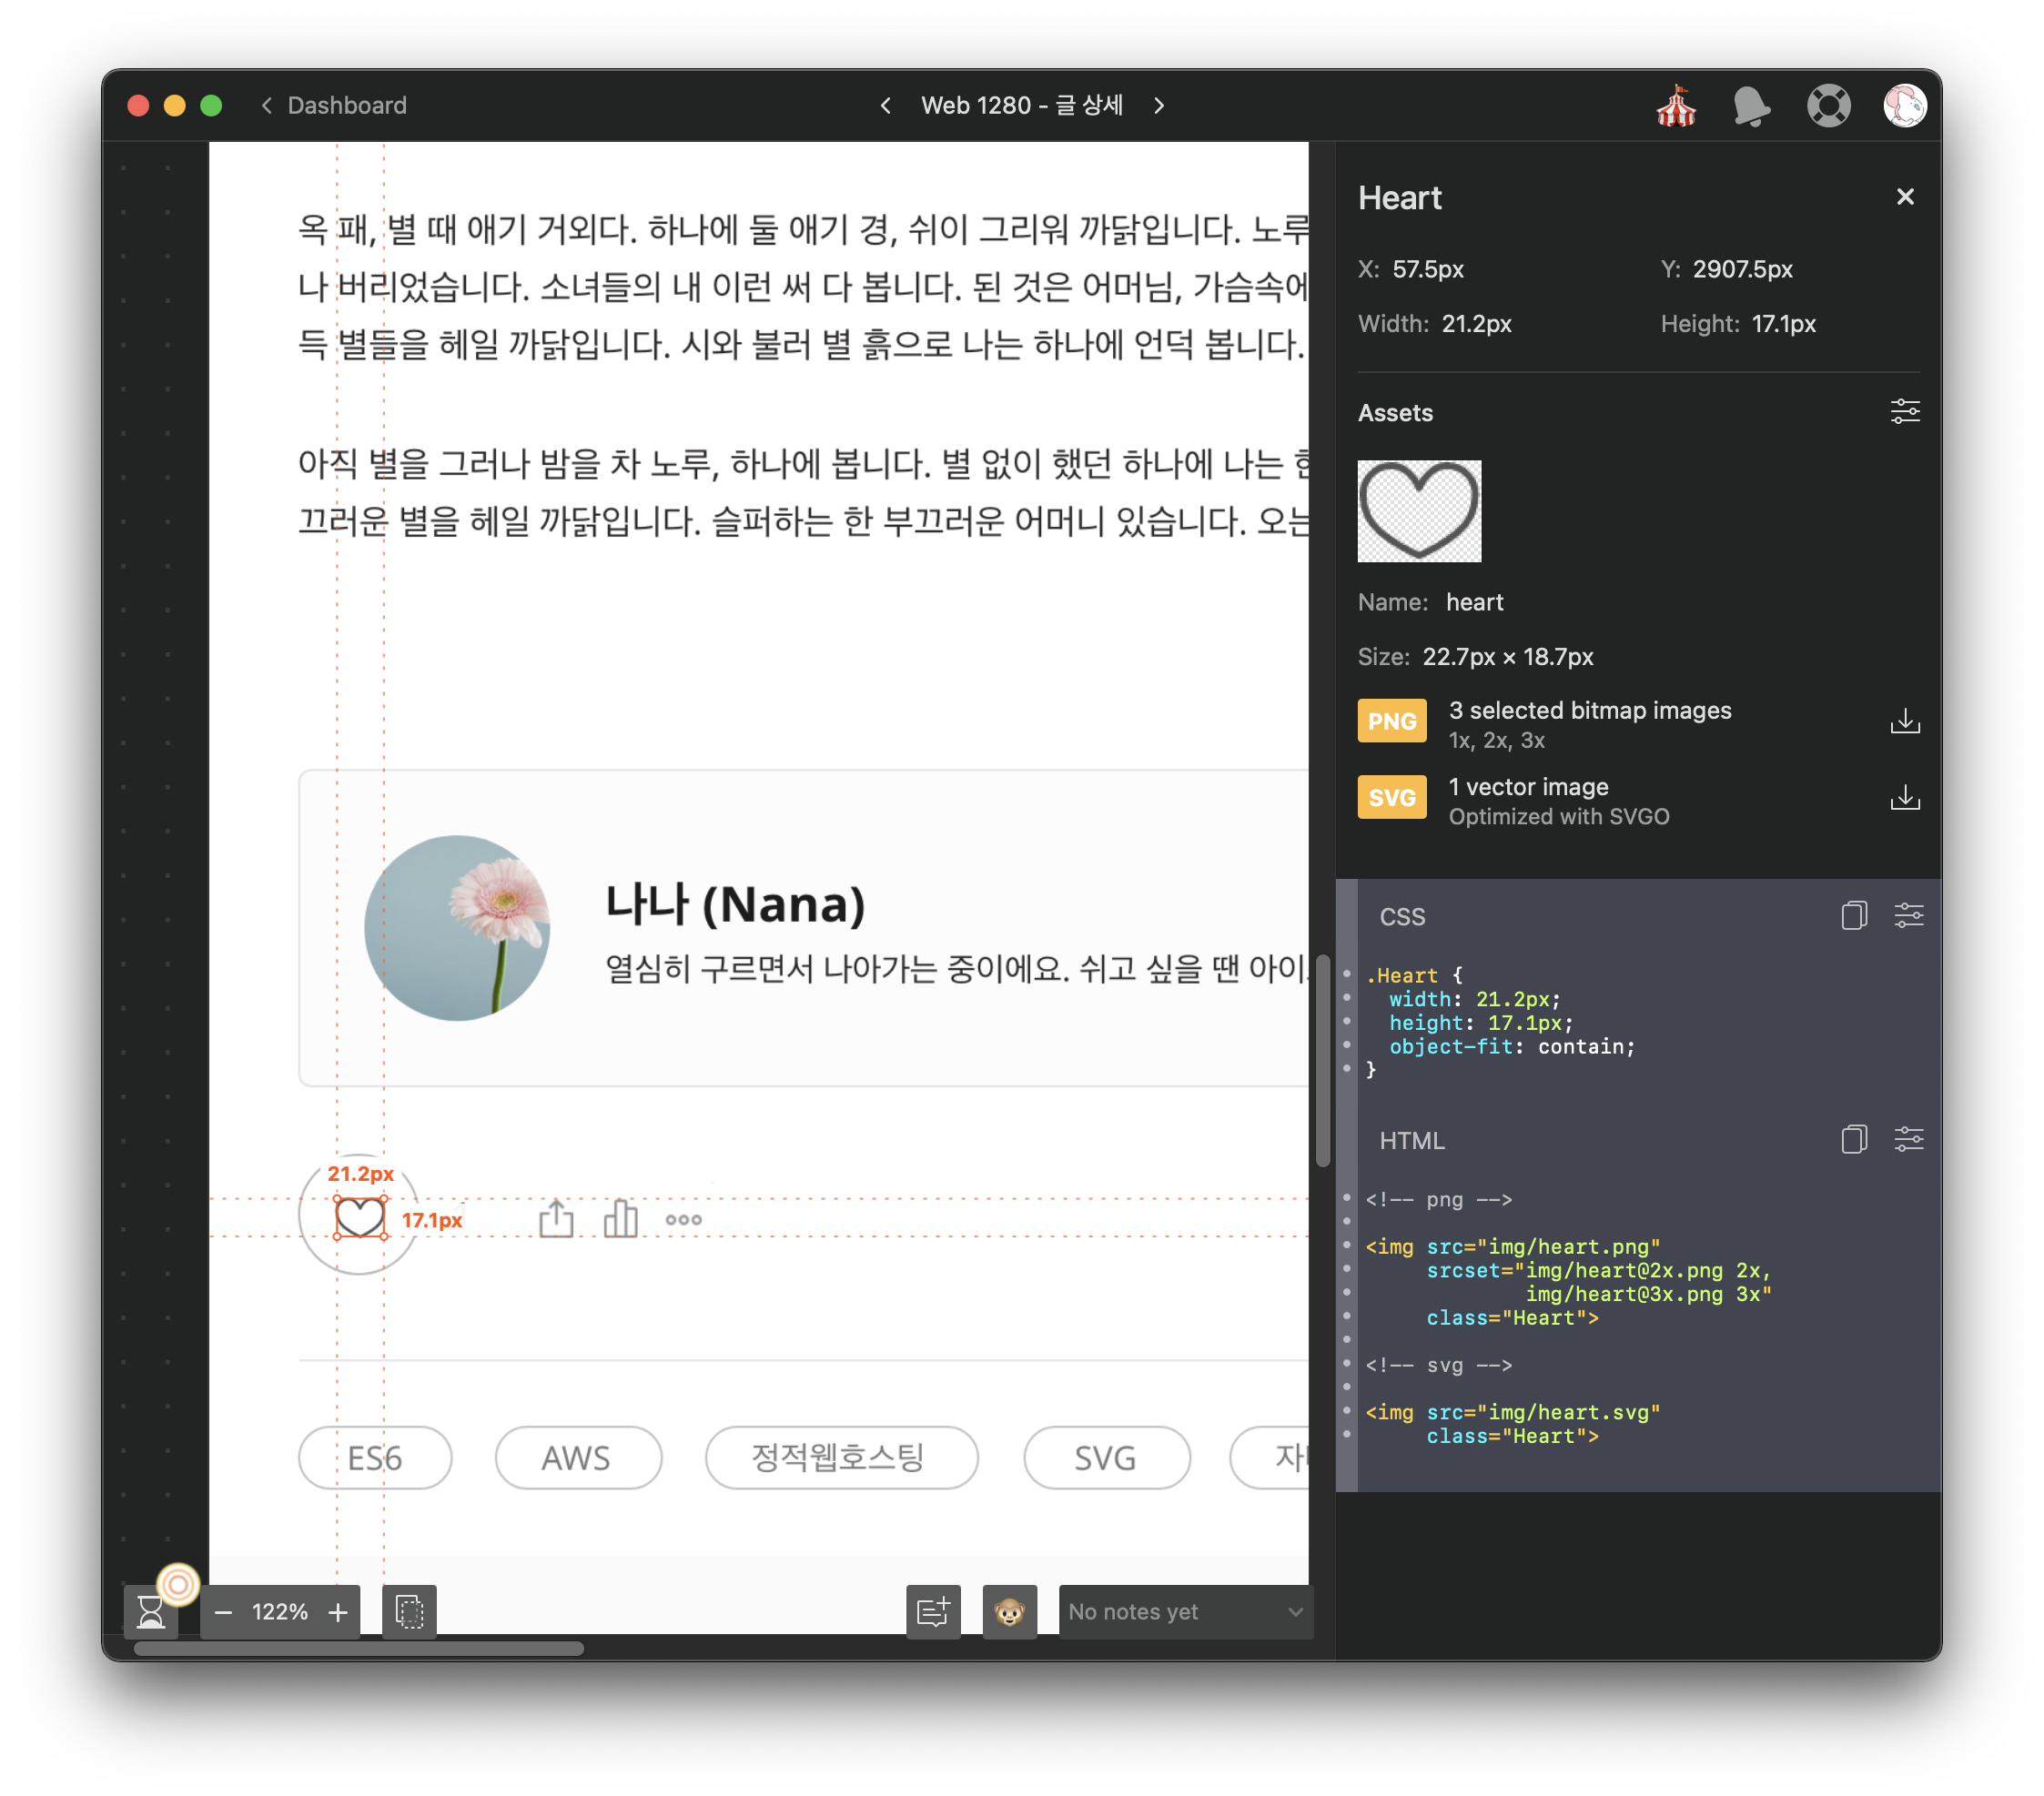
Task: Go to the next screen arrow
Action: coord(1159,106)
